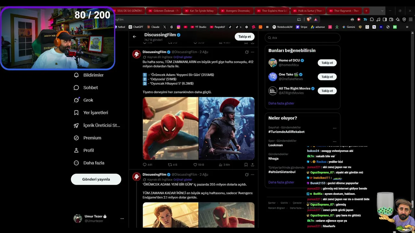Switch to the Gökmen Özdenak tab

164,11
